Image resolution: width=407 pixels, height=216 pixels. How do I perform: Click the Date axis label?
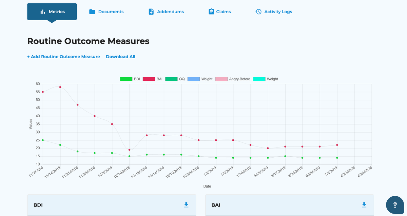coord(207,186)
